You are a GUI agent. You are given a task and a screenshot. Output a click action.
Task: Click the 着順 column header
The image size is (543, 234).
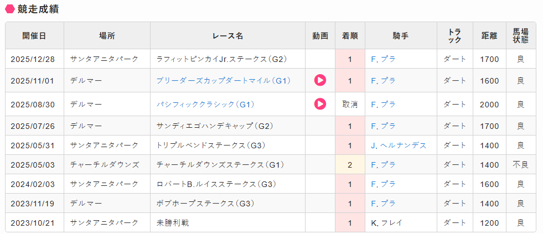pyautogui.click(x=350, y=36)
